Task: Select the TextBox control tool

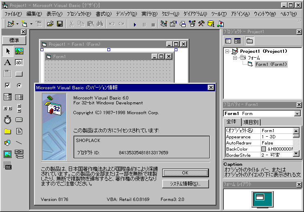Action: click(x=19, y=63)
